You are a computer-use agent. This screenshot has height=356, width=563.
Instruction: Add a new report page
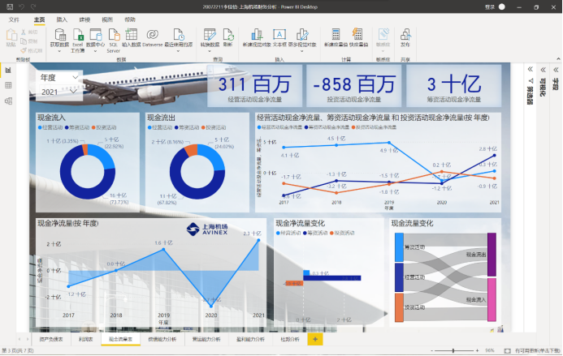(x=315, y=339)
